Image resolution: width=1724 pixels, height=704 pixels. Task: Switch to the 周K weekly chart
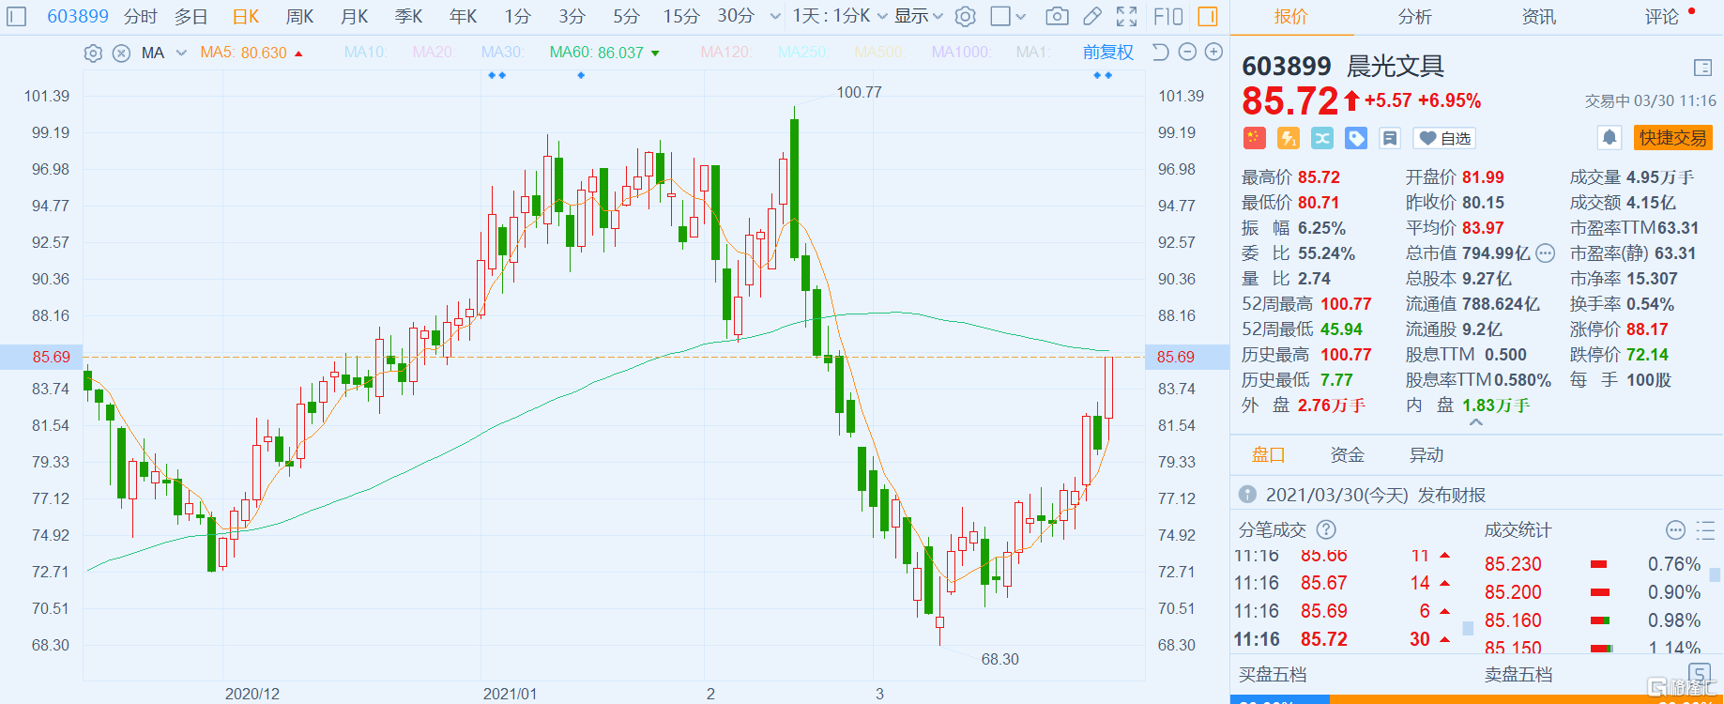[300, 16]
